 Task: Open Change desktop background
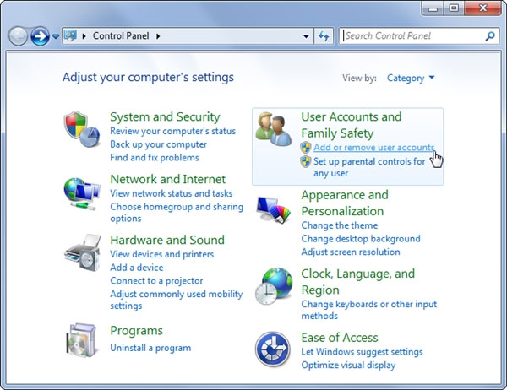[361, 238]
